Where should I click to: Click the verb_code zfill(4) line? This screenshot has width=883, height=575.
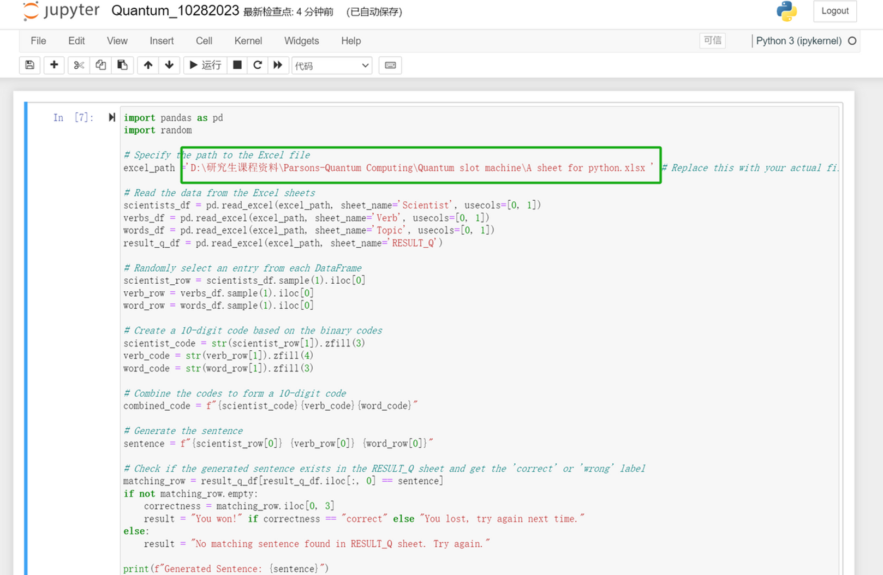tap(218, 356)
